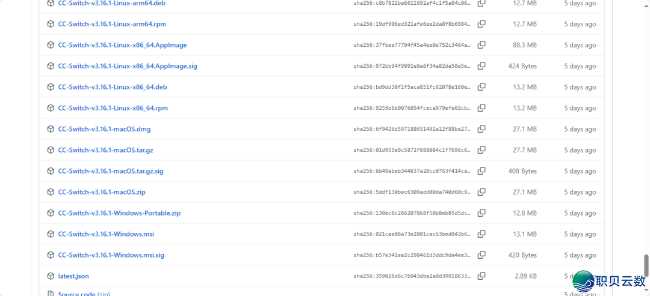650x296 pixels.
Task: Download CC-Switch-v3.16.1-macOS.tar.gz
Action: point(106,150)
